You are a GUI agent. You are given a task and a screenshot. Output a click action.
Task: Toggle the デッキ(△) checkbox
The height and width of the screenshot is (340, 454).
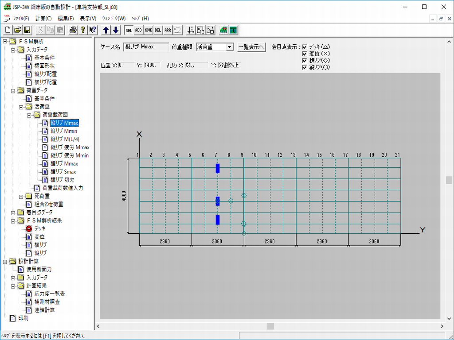[x=305, y=47]
